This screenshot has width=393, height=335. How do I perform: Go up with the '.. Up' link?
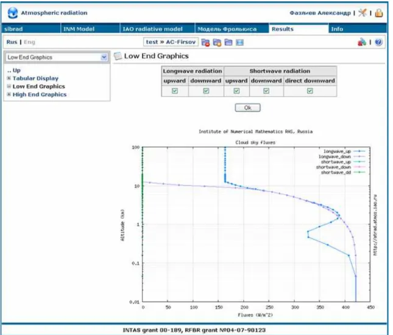14,71
